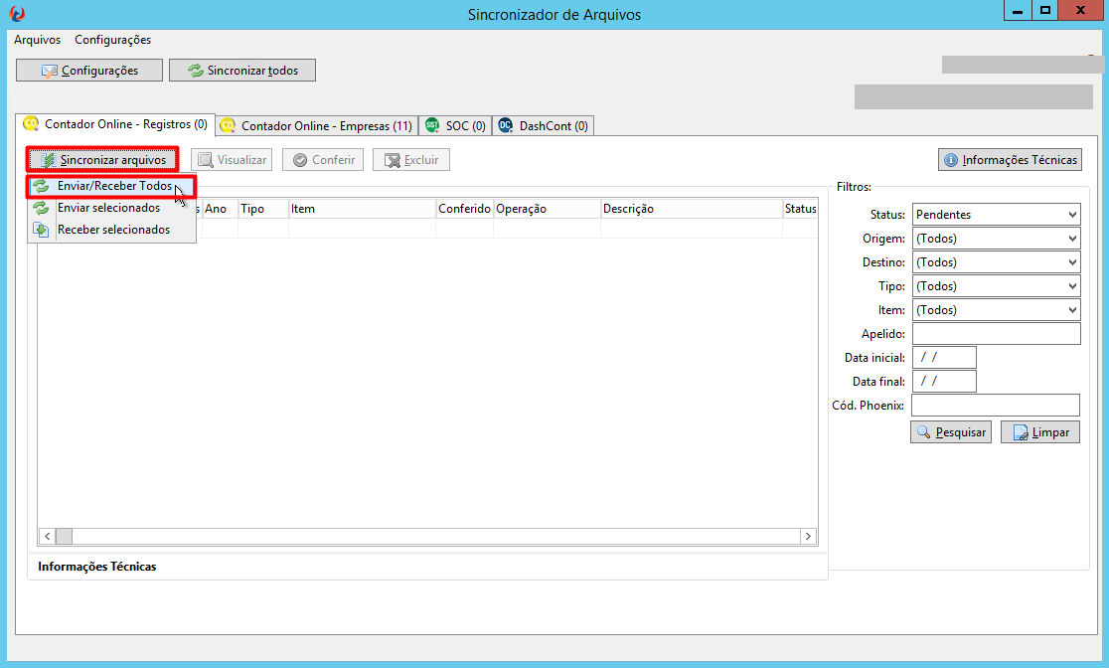
Task: Click the Pesquisar button
Action: (951, 431)
